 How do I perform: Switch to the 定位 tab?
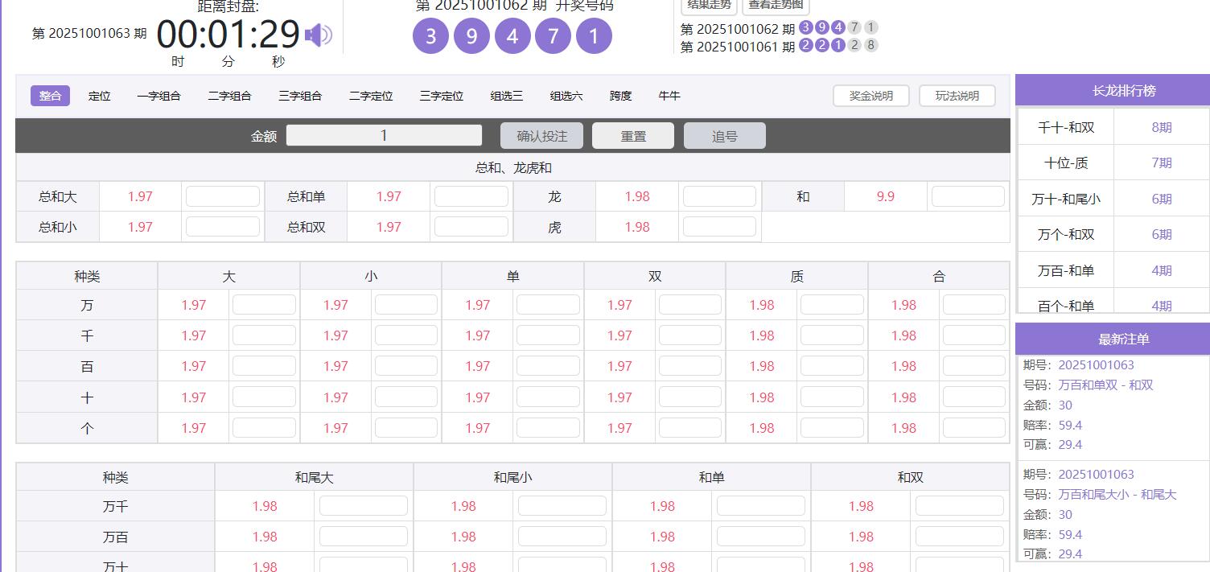100,95
